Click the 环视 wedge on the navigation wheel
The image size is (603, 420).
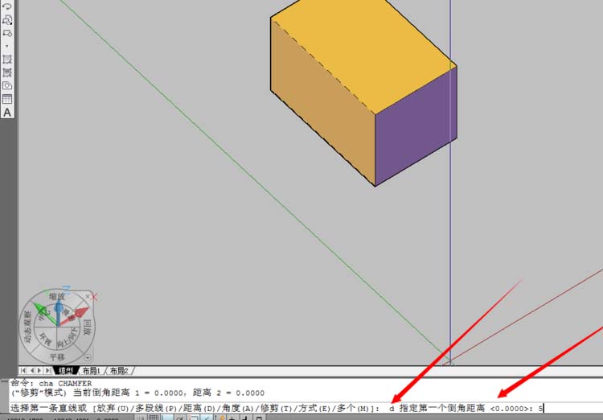tap(45, 340)
